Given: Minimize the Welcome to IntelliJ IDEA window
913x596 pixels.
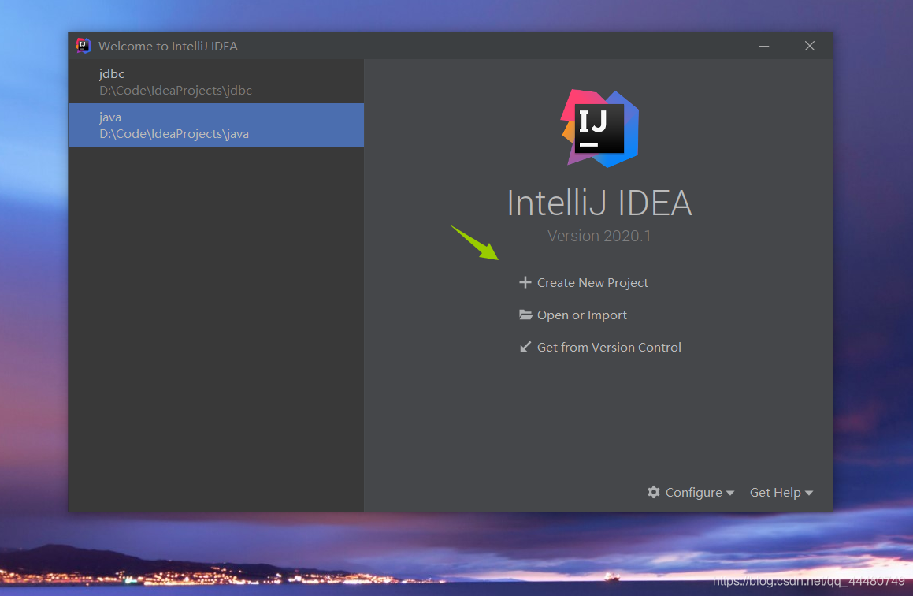Looking at the screenshot, I should point(764,46).
